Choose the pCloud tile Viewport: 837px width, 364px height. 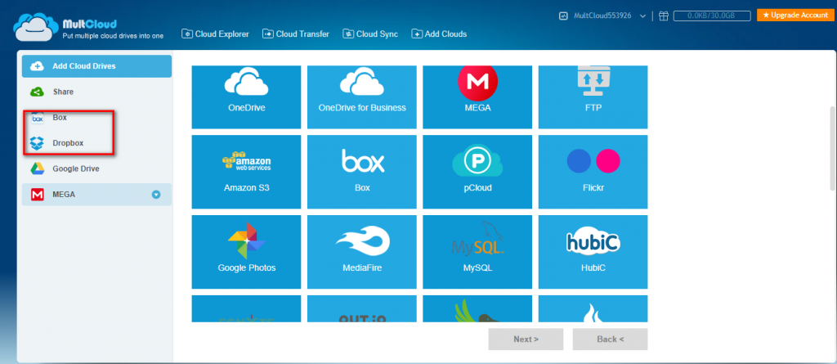point(477,172)
